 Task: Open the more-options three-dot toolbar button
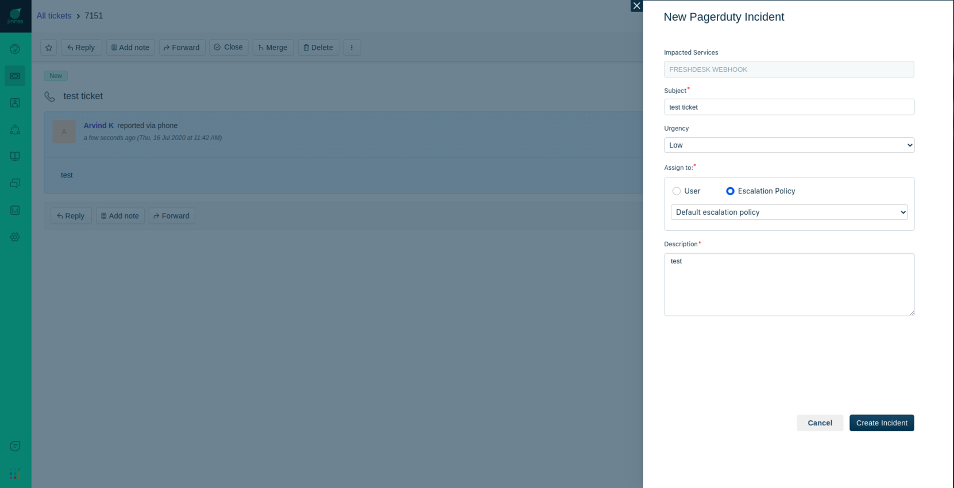click(x=352, y=48)
